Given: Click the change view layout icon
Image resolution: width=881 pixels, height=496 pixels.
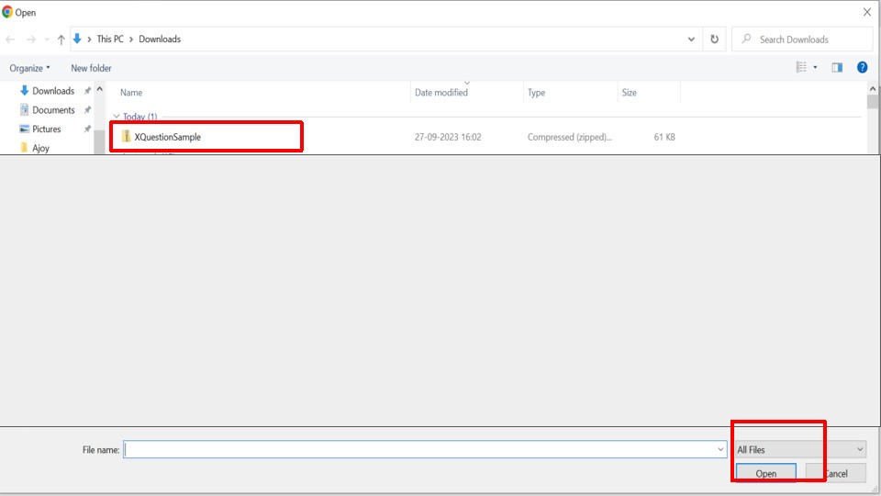Looking at the screenshot, I should click(x=801, y=67).
